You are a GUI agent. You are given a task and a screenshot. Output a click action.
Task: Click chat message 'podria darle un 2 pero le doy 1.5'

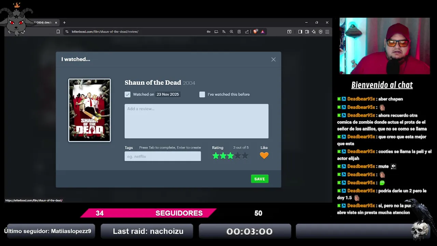382,194
